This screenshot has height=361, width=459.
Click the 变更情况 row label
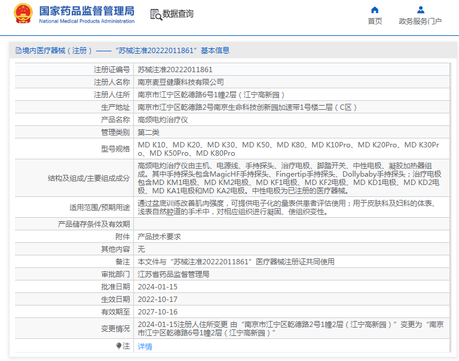click(115, 329)
